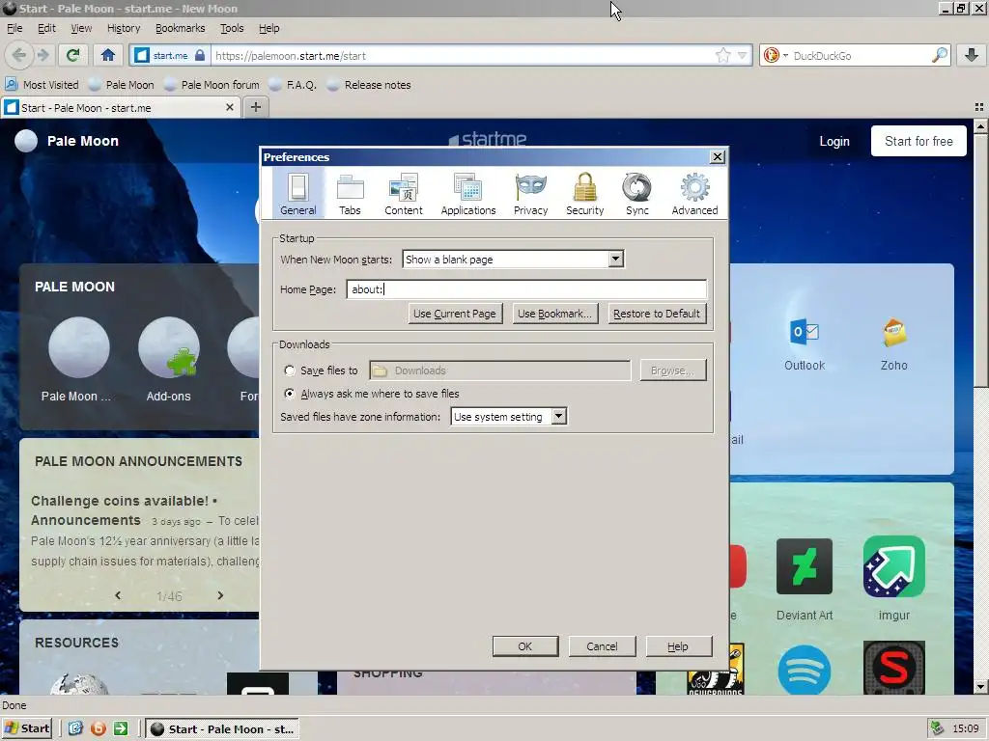Screen dimensions: 989x741
Task: Click the URL address bar
Action: click(464, 55)
